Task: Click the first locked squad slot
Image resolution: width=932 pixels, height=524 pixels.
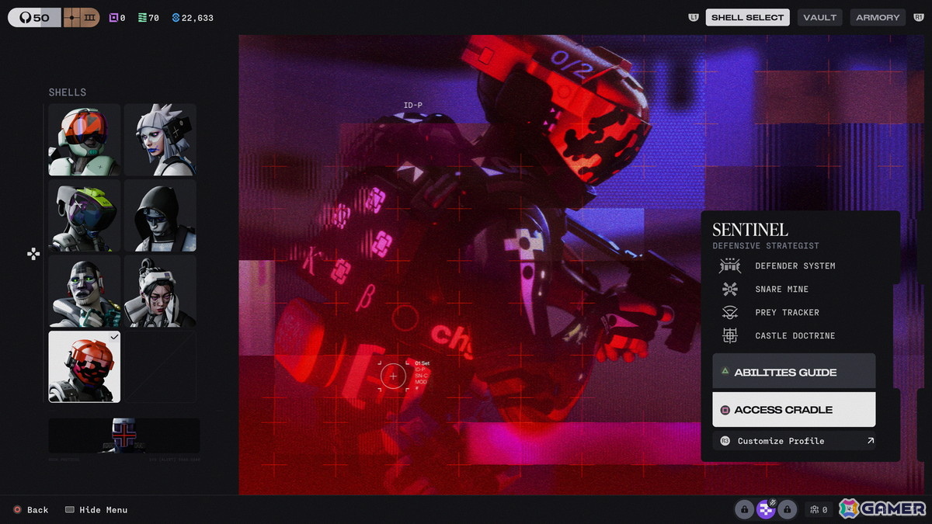Action: pyautogui.click(x=744, y=509)
